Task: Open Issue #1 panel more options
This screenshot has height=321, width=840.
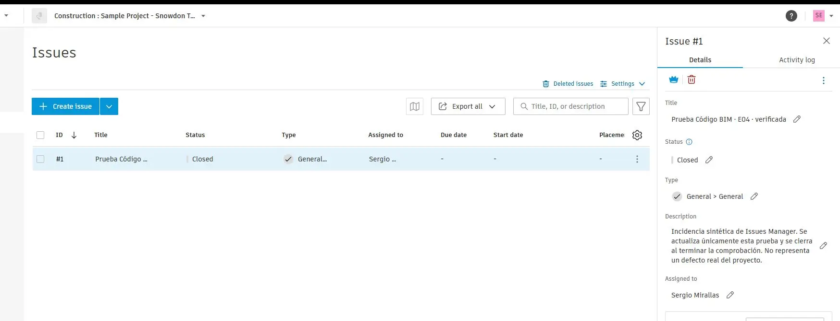Action: pos(824,80)
